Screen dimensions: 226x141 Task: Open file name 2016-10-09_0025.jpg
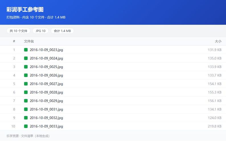46,67
